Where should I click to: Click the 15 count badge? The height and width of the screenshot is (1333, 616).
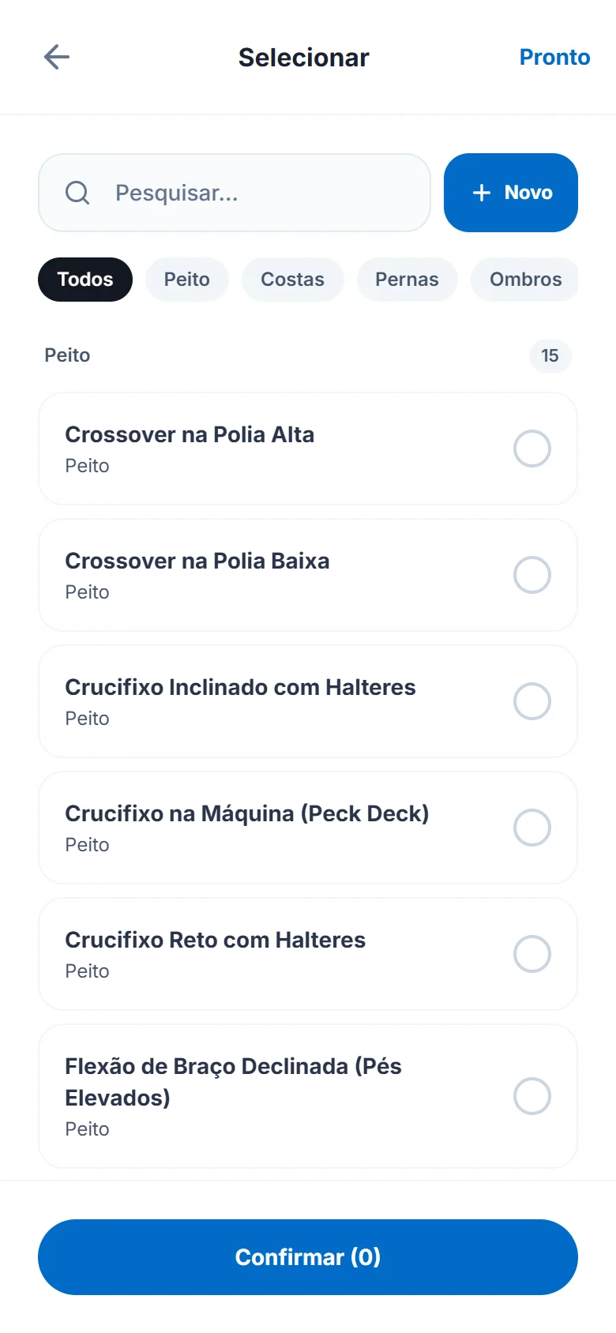point(550,355)
